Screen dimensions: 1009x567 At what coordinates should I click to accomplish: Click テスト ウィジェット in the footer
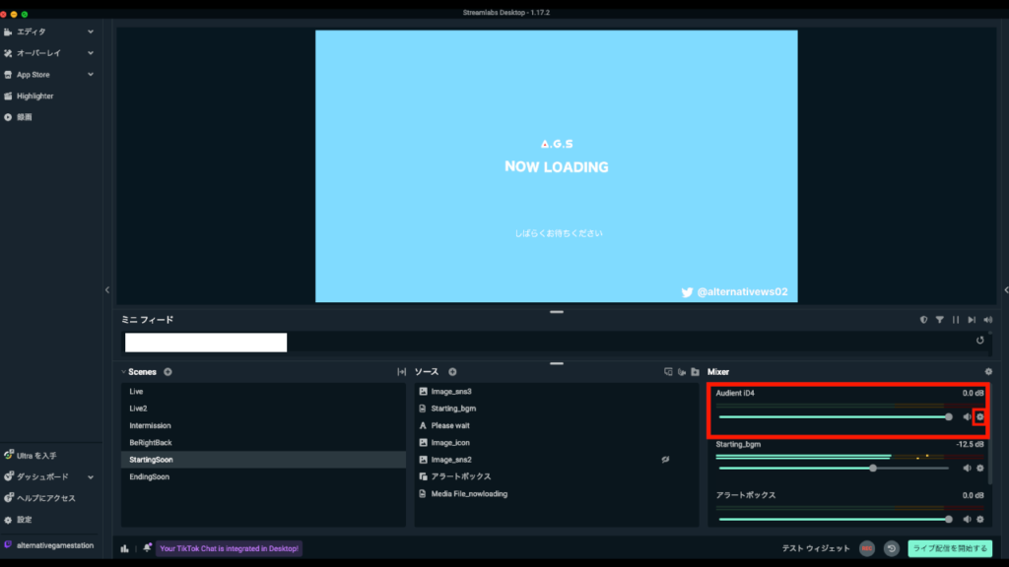coord(815,548)
